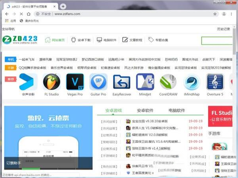Close the zd423 browser tab
This screenshot has height=178, width=238.
click(54, 6)
